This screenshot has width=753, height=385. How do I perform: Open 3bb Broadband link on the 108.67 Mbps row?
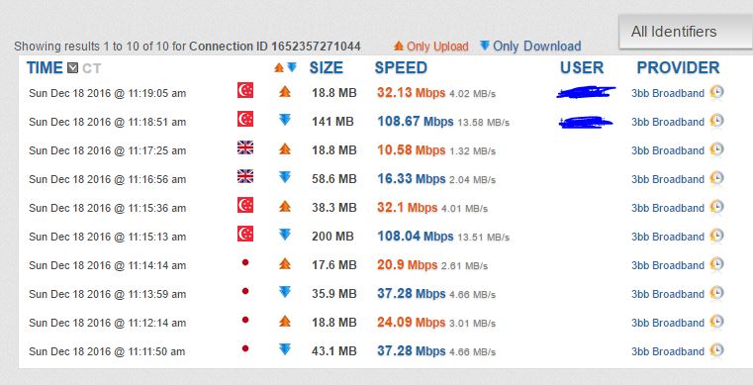pos(668,122)
